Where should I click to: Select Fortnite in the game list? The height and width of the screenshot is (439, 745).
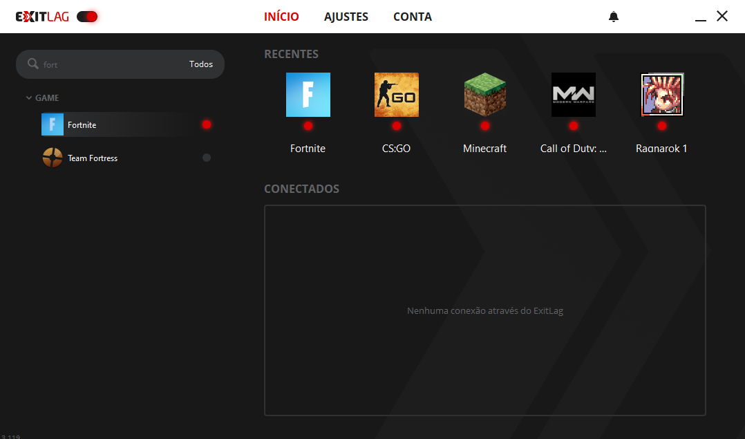82,125
